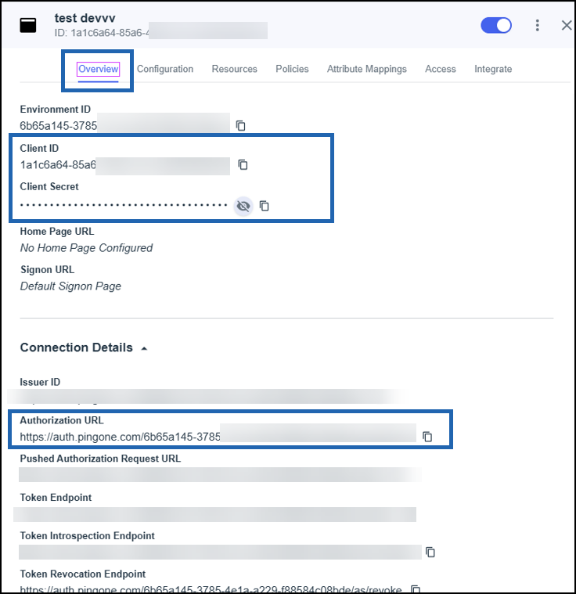Click the Token Introspection Endpoint label
The height and width of the screenshot is (594, 576).
click(x=87, y=535)
